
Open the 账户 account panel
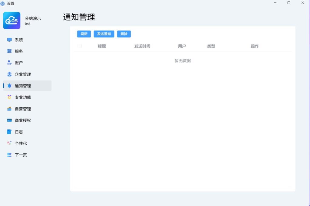click(x=18, y=63)
